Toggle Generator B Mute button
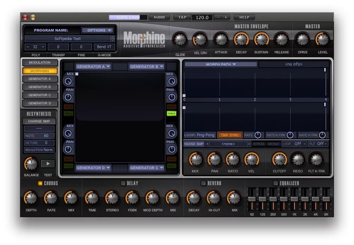Screen dimensions: 354x245 click(x=172, y=106)
